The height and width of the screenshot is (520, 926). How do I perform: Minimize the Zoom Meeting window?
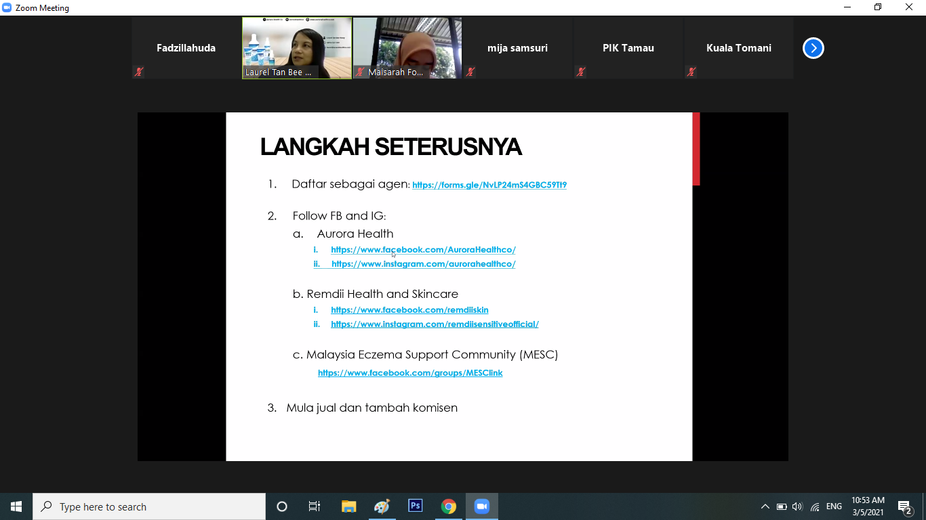tap(847, 7)
